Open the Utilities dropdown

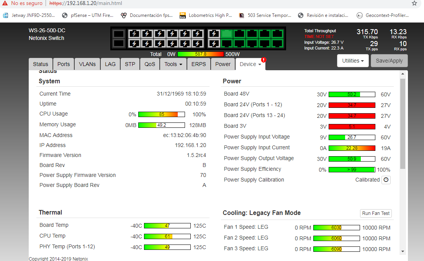[353, 61]
